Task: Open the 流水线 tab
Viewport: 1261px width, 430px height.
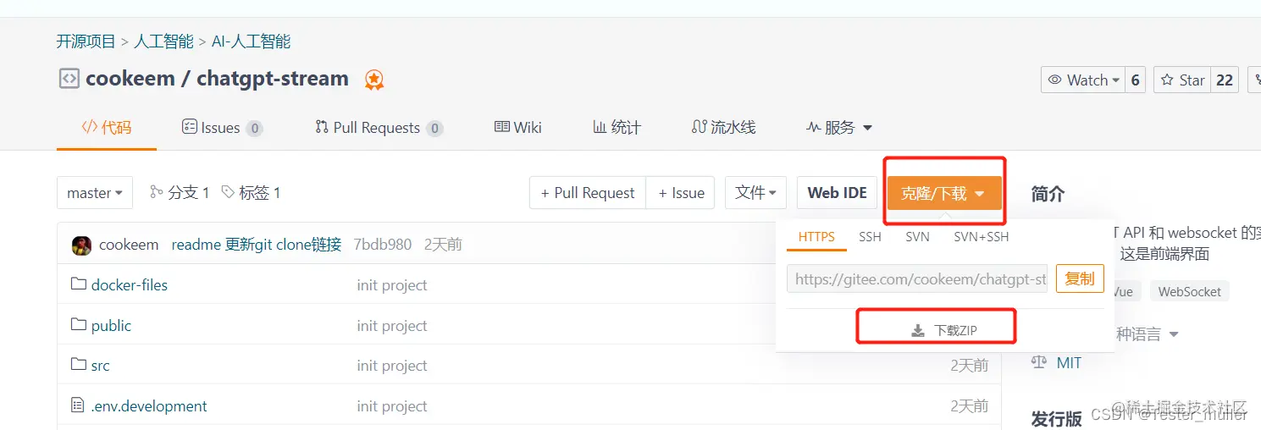Action: [x=723, y=128]
